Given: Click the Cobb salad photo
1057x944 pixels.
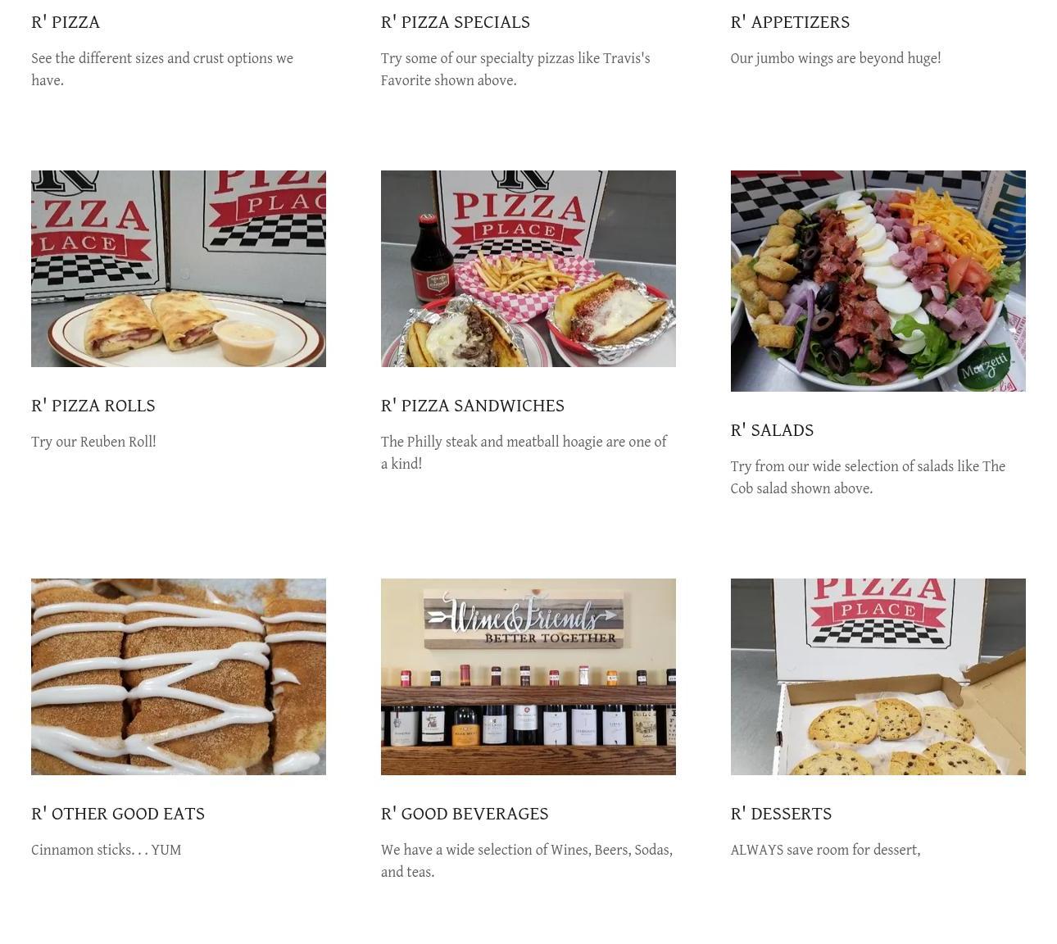Looking at the screenshot, I should 878,281.
